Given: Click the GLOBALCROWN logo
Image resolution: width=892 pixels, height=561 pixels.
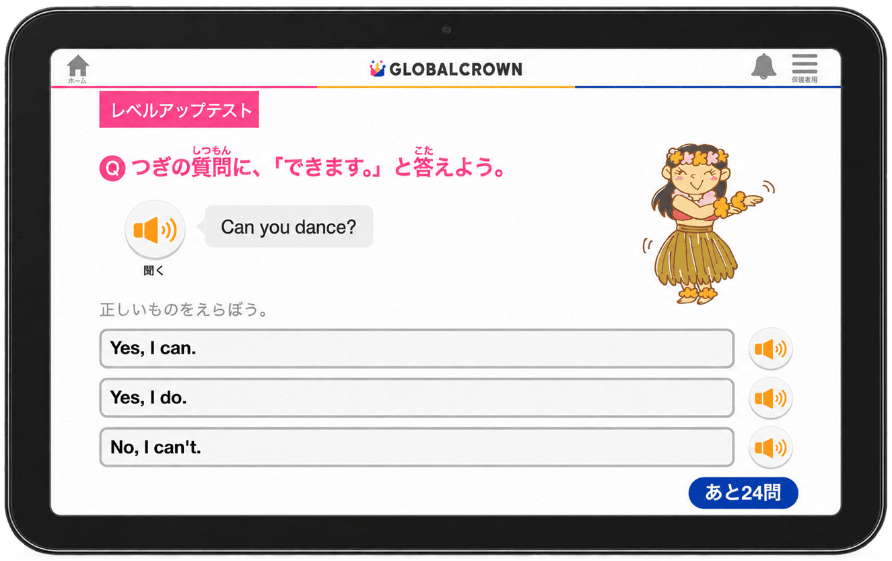Looking at the screenshot, I should (446, 69).
